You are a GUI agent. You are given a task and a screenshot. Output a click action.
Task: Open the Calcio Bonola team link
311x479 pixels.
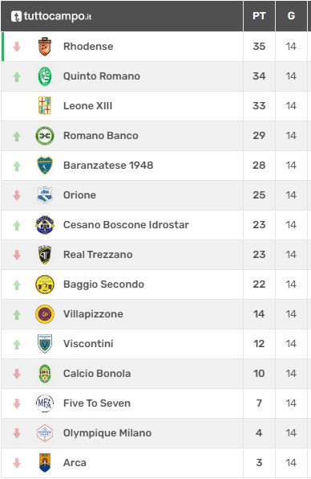pyautogui.click(x=97, y=373)
